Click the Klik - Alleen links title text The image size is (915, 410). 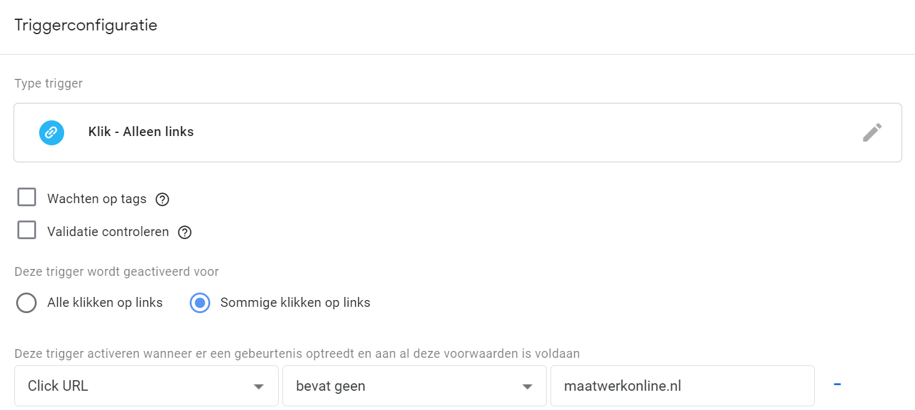[141, 132]
